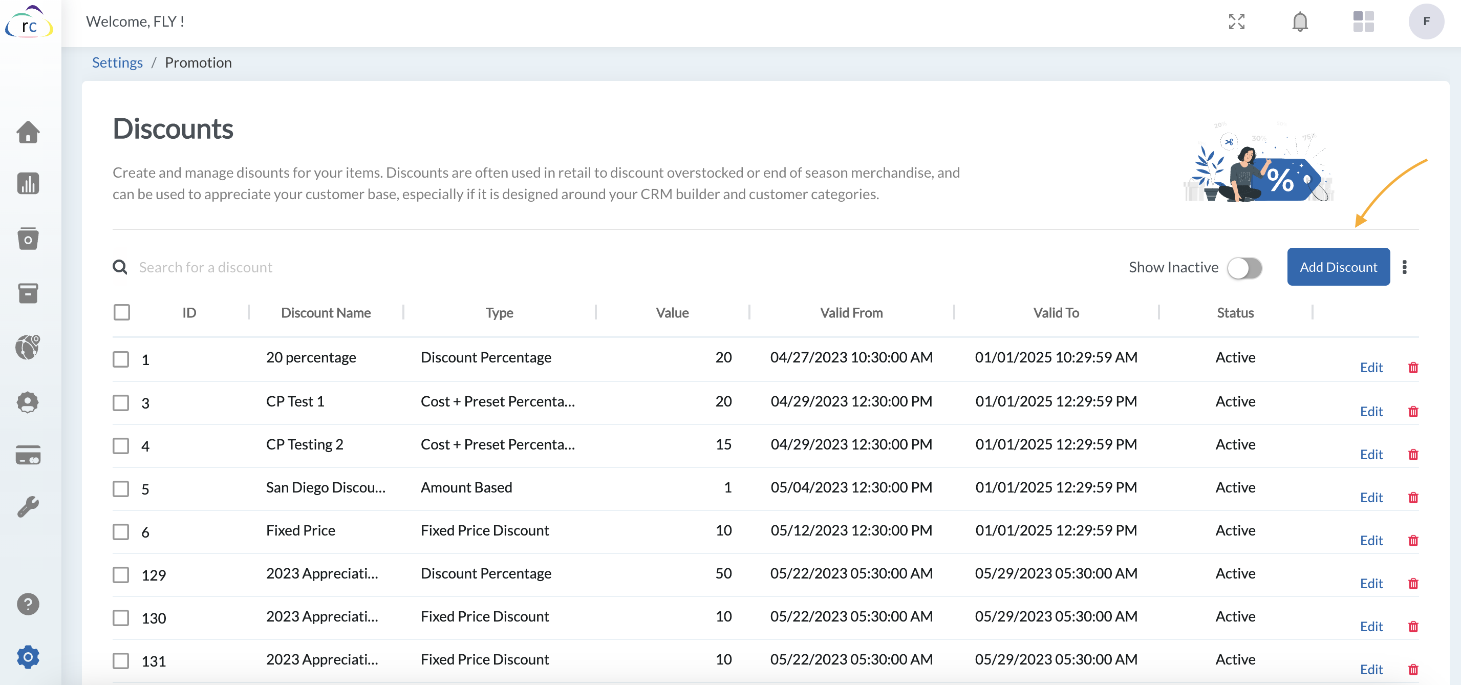The image size is (1461, 685).
Task: Sort by the ID column header
Action: [189, 312]
